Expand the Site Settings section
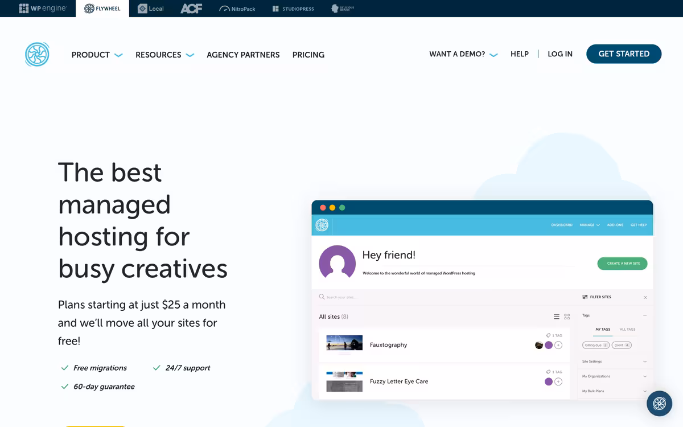683x427 pixels. point(615,362)
